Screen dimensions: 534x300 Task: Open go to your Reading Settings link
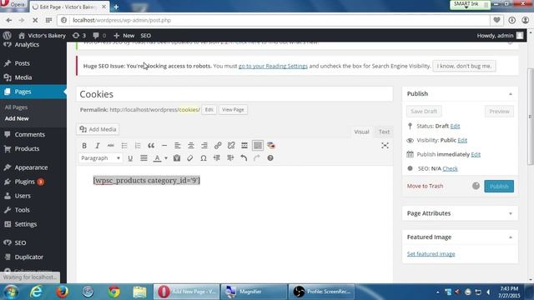273,66
